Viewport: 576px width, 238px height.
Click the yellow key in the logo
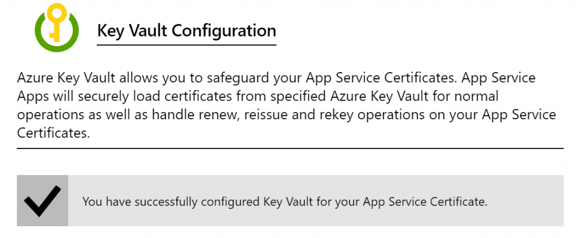57,21
